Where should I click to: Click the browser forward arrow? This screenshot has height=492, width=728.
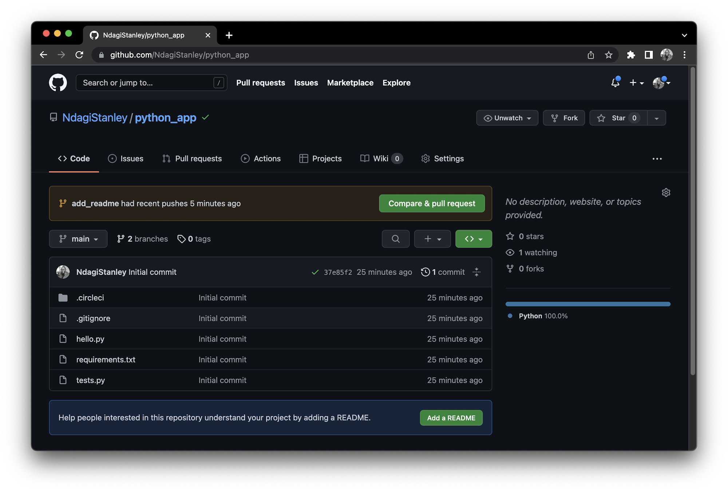click(x=61, y=55)
